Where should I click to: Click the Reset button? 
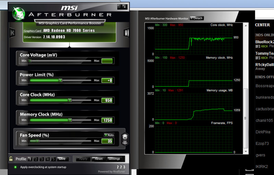98,159
